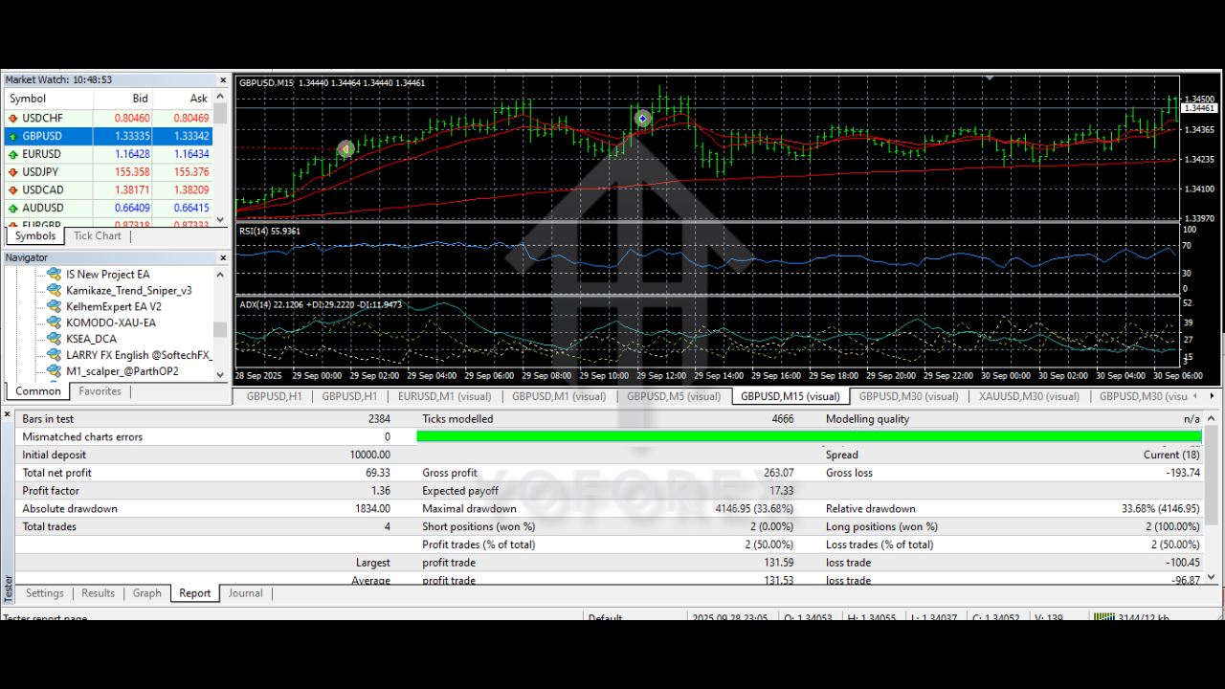
Task: Click the green modelling quality progress bar
Action: [x=809, y=436]
